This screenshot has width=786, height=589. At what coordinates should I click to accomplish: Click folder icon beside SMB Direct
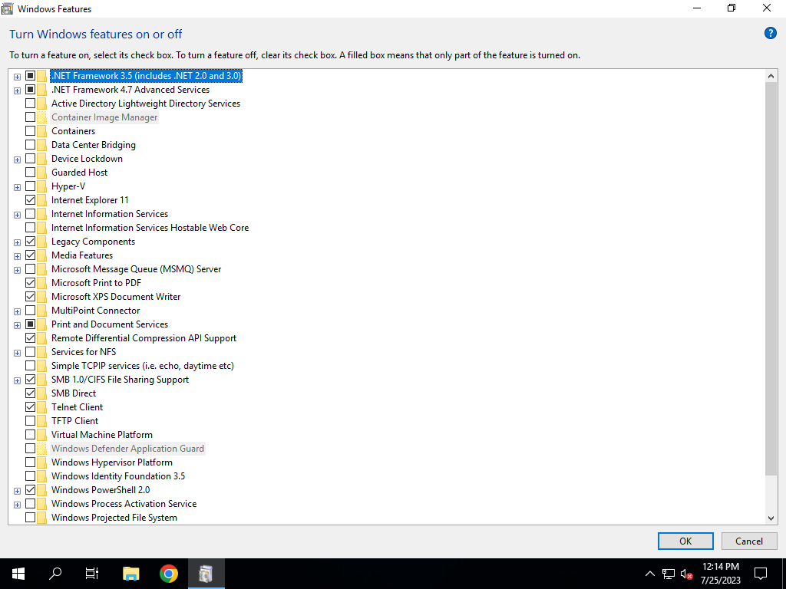click(42, 393)
